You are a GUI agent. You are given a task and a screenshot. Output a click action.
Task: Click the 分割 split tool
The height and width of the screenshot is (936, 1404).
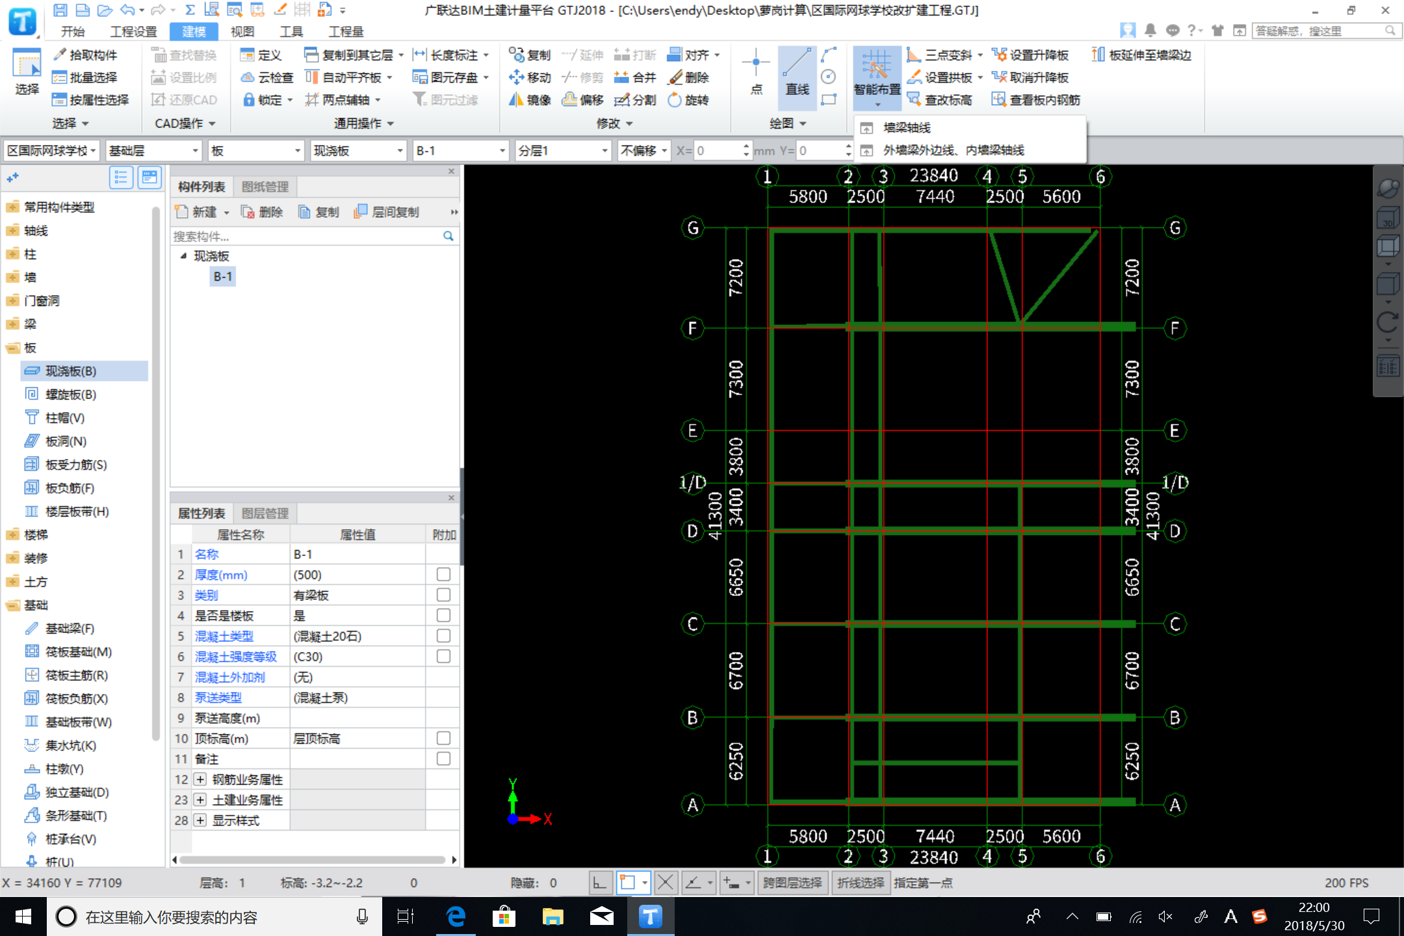[635, 99]
